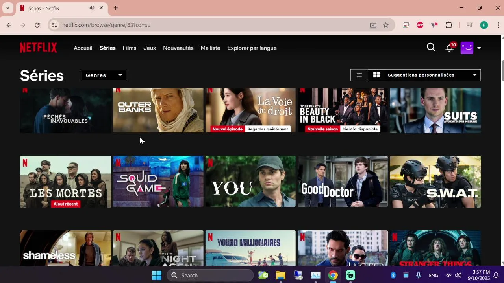This screenshot has width=504, height=283.
Task: Open the Bluetooth tray icon
Action: click(393, 275)
